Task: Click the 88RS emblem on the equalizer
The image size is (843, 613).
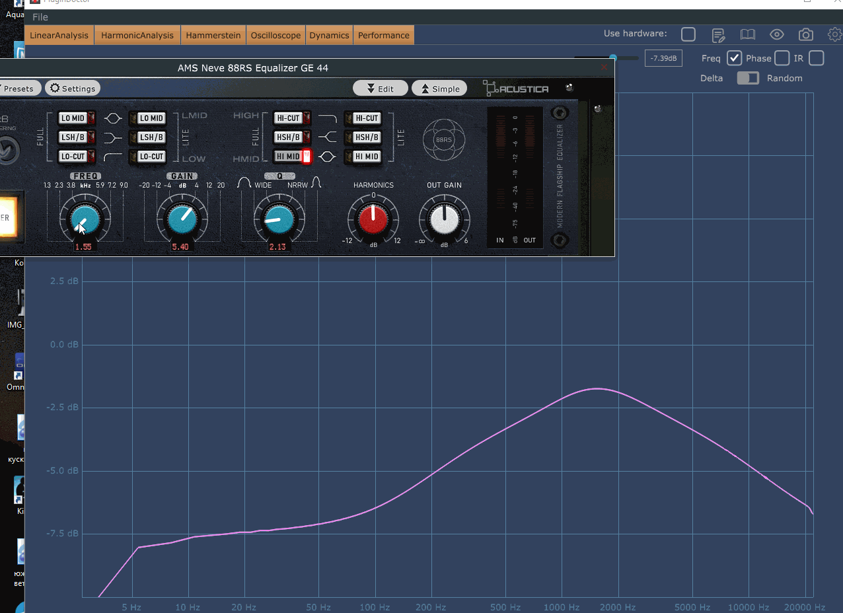Action: click(444, 140)
